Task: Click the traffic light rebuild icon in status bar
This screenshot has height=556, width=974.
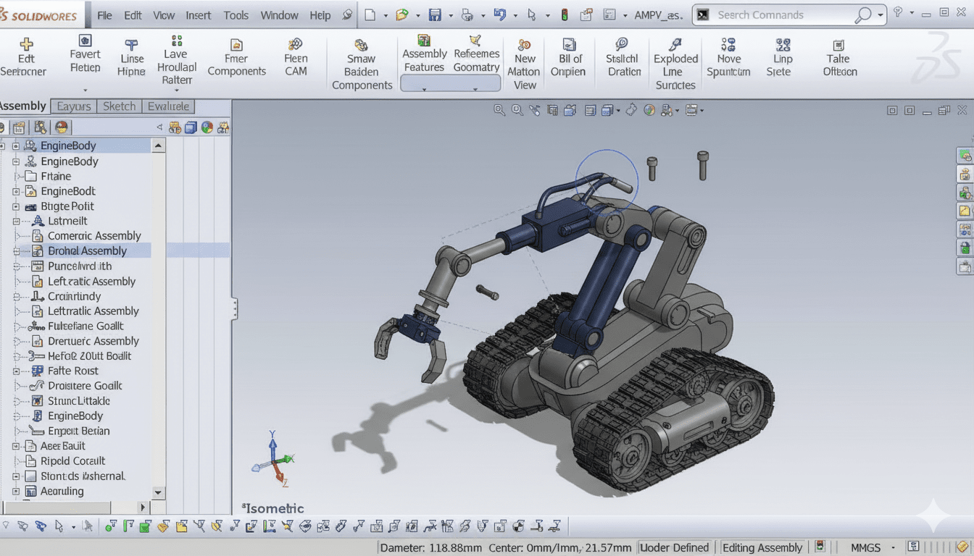Action: point(820,547)
